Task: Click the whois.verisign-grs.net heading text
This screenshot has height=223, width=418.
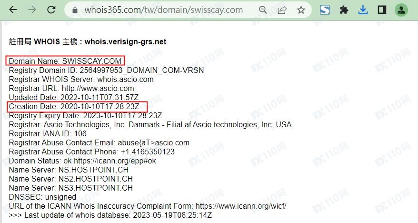Action: [x=125, y=41]
